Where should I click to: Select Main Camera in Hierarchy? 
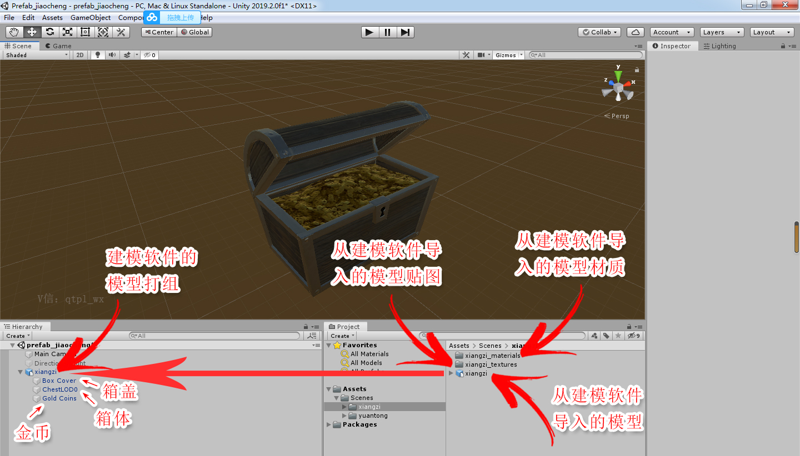coord(50,354)
